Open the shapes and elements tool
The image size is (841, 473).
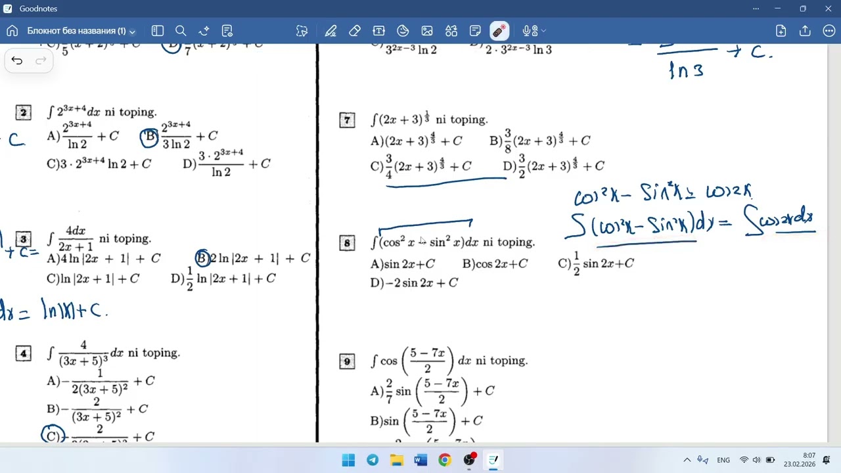click(x=451, y=31)
